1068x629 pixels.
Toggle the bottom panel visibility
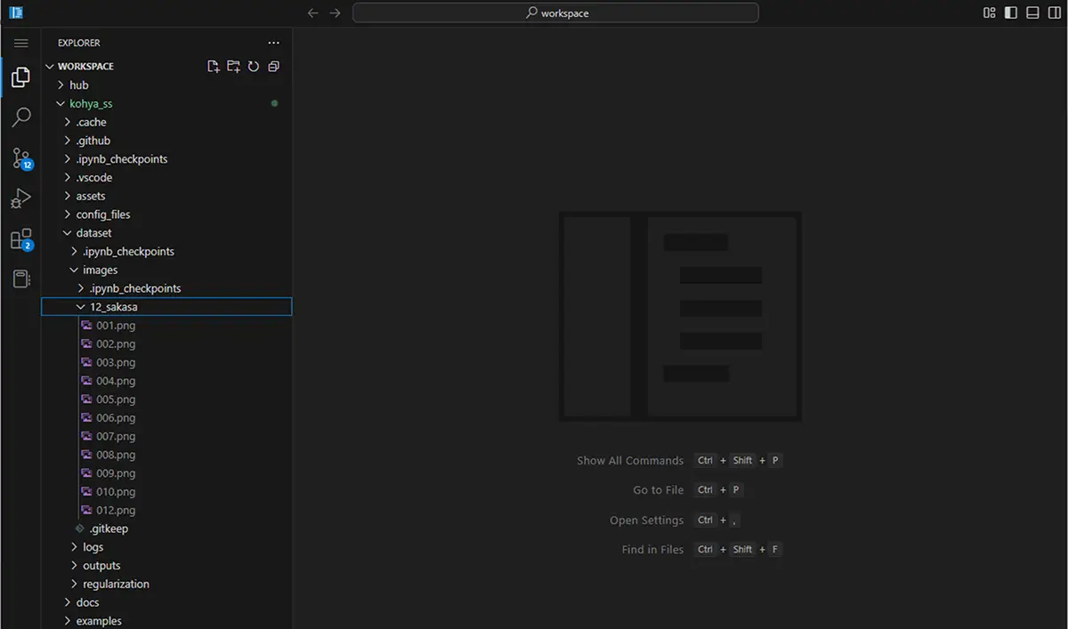pos(1032,12)
